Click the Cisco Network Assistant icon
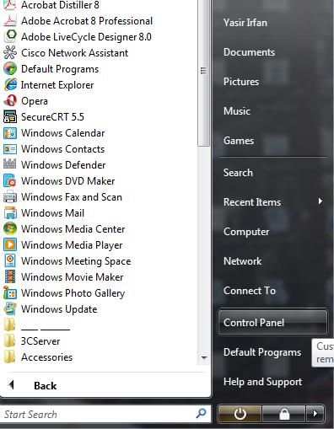Image resolution: width=334 pixels, height=429 pixels. click(x=10, y=53)
